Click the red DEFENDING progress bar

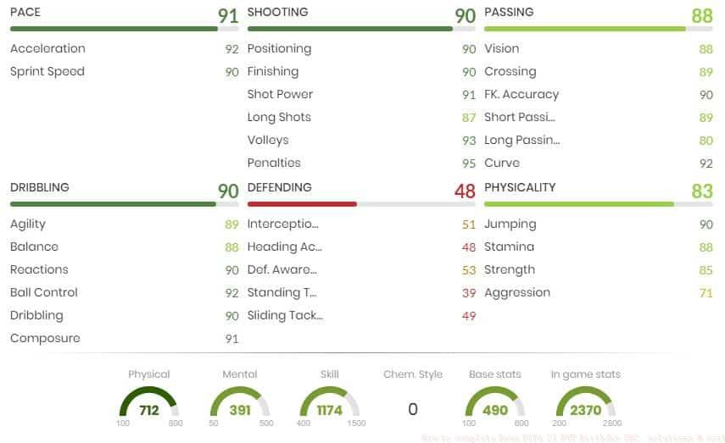[361, 204]
